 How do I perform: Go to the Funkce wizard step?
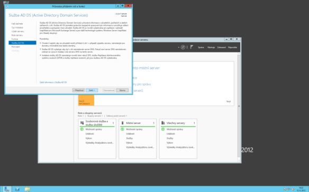pyautogui.click(x=15, y=39)
